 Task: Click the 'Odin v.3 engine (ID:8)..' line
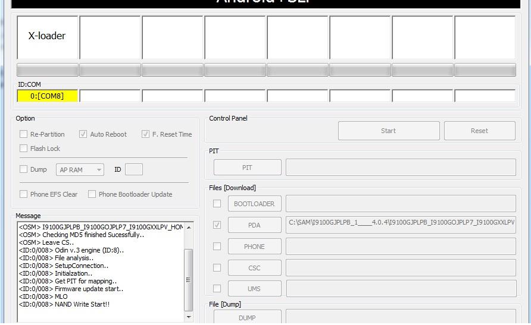click(x=71, y=250)
